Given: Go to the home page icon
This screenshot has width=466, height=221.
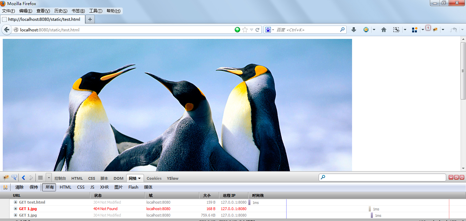Looking at the screenshot, I should click(x=384, y=30).
